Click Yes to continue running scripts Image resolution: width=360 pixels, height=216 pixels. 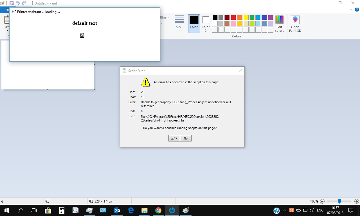(x=174, y=138)
